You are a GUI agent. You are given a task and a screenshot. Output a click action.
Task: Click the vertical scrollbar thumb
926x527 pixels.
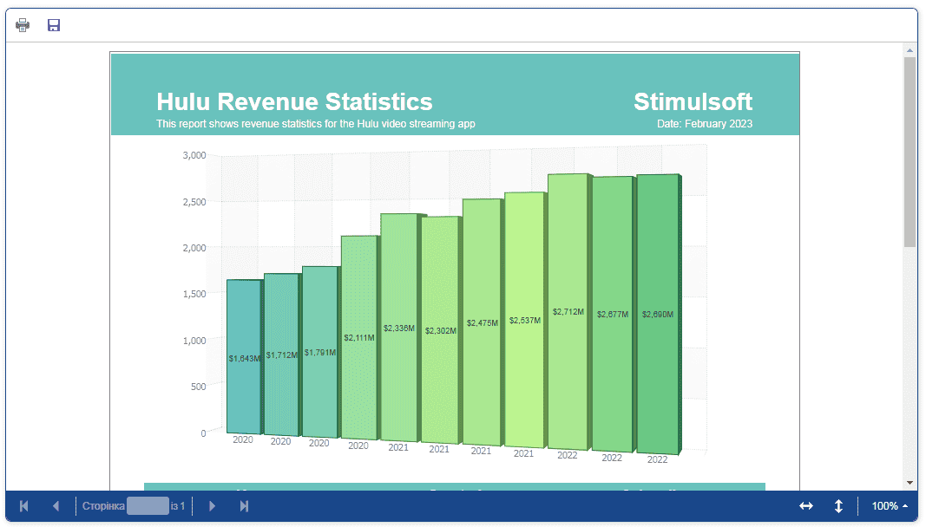tap(910, 153)
